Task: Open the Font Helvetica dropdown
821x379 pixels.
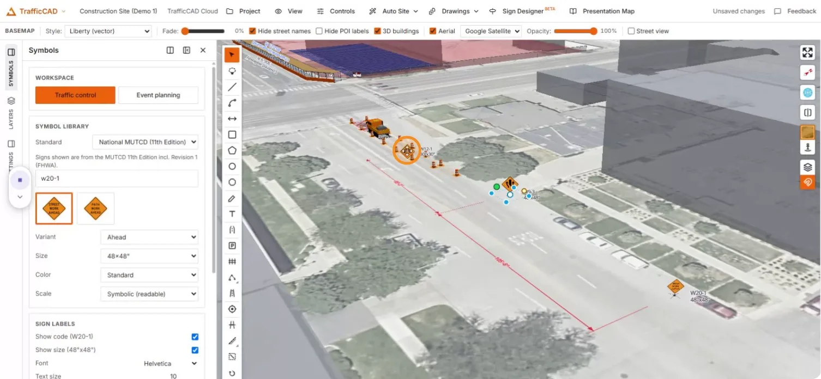Action: [170, 364]
